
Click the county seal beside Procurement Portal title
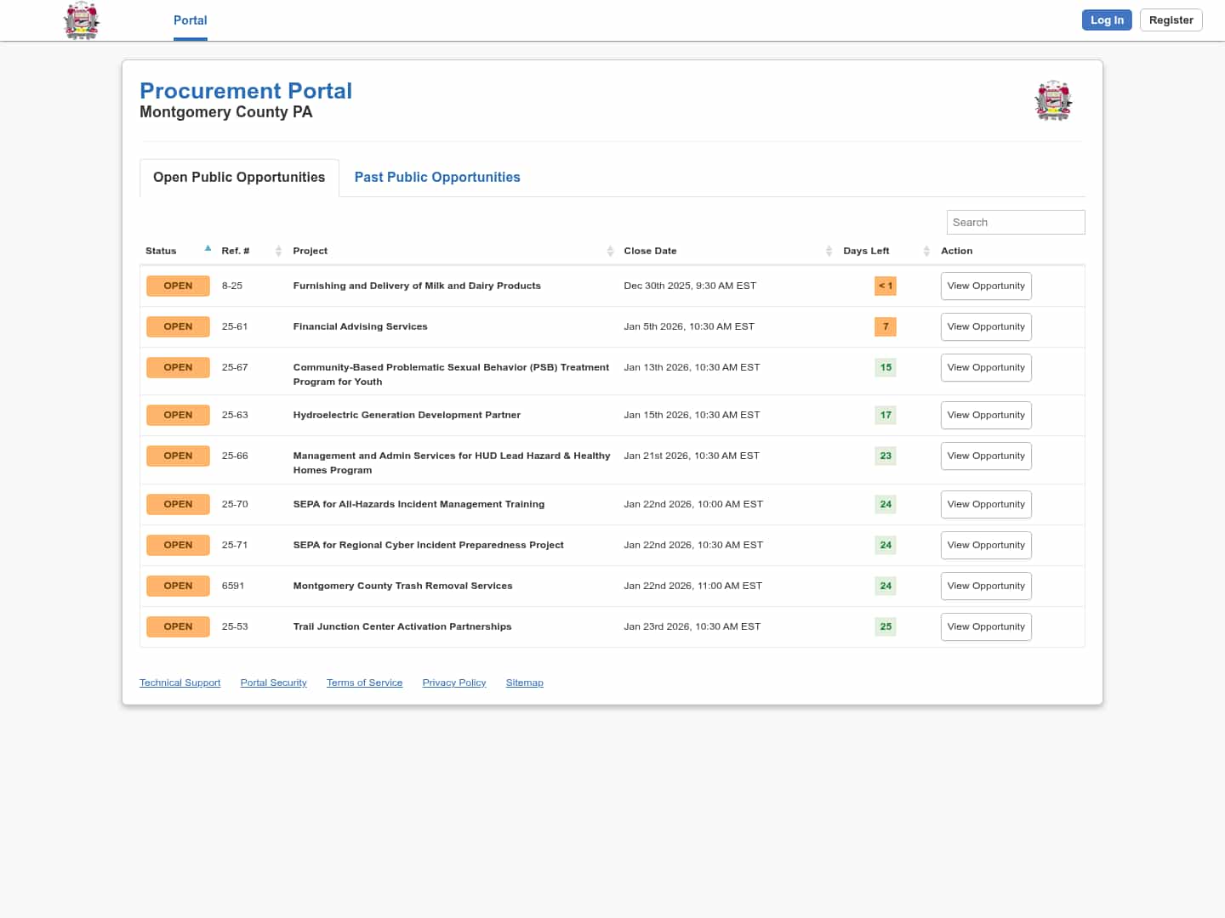[x=1053, y=101]
